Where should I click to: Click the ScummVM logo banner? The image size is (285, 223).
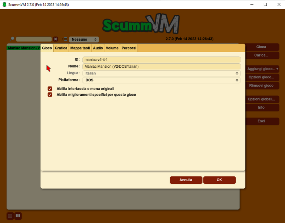(141, 24)
